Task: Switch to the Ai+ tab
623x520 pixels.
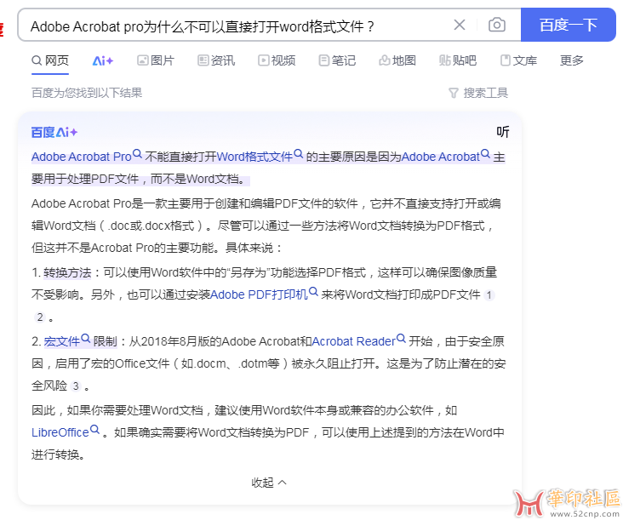Action: click(103, 60)
